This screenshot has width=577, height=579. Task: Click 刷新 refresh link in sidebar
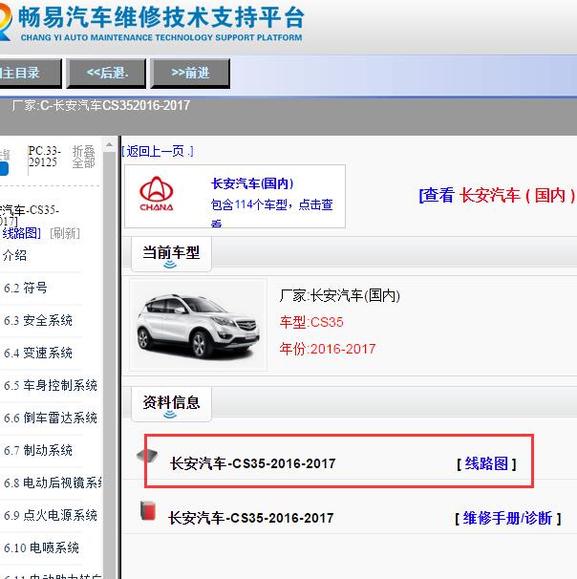(65, 233)
